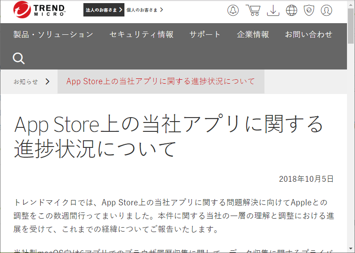Image resolution: width=355 pixels, height=253 pixels.
Task: Switch to 個人のお客さま link
Action: coord(144,10)
